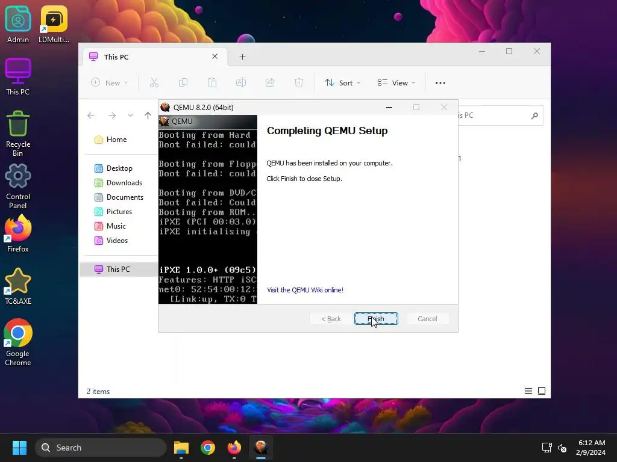Go back with the left arrow in File Explorer

91,115
